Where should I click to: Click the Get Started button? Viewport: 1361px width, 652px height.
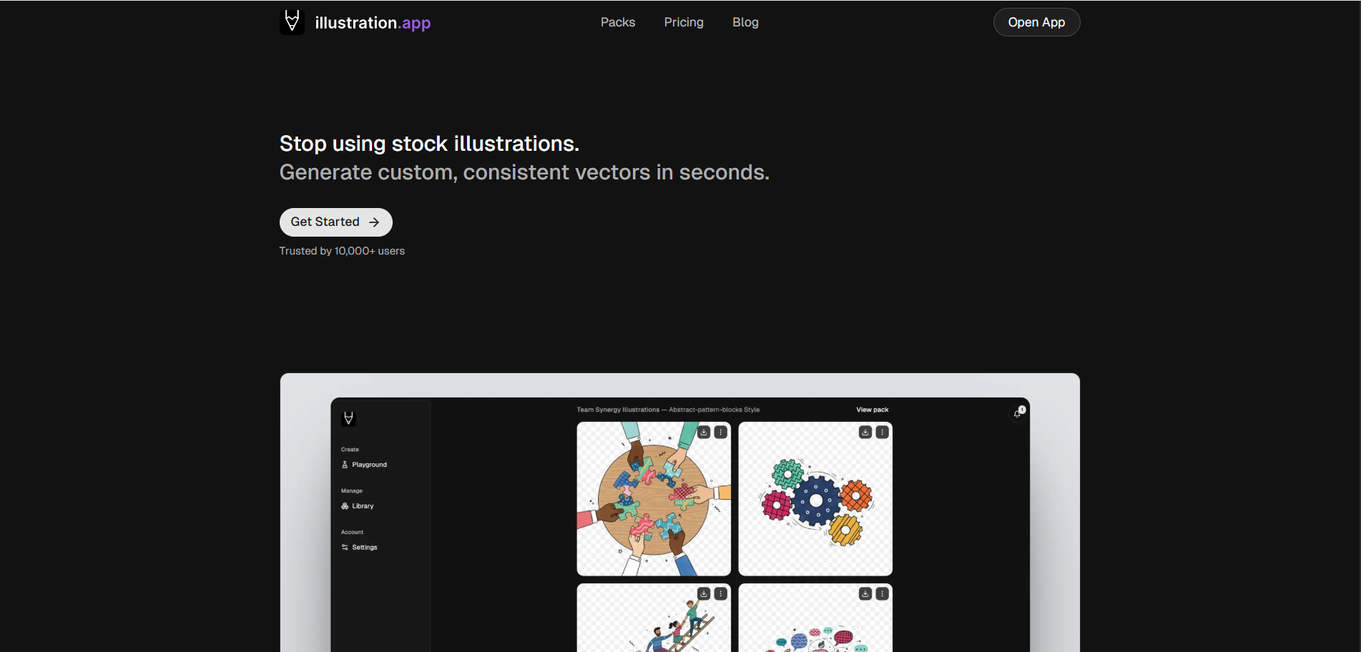click(335, 222)
